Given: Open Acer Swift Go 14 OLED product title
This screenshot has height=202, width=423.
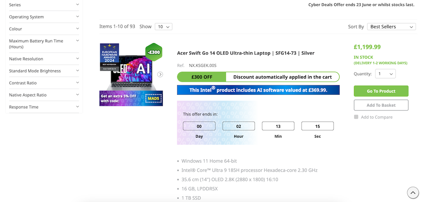Looking at the screenshot, I should (x=246, y=53).
